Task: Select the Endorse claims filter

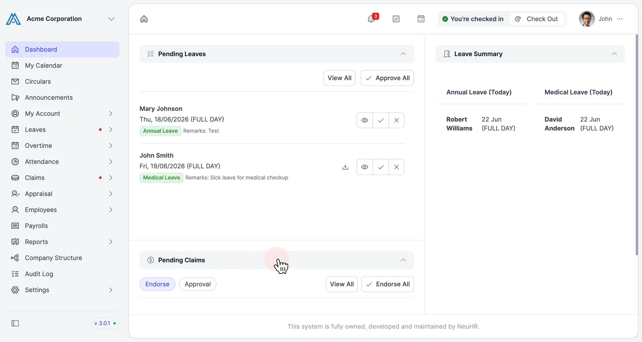Action: pos(157,284)
